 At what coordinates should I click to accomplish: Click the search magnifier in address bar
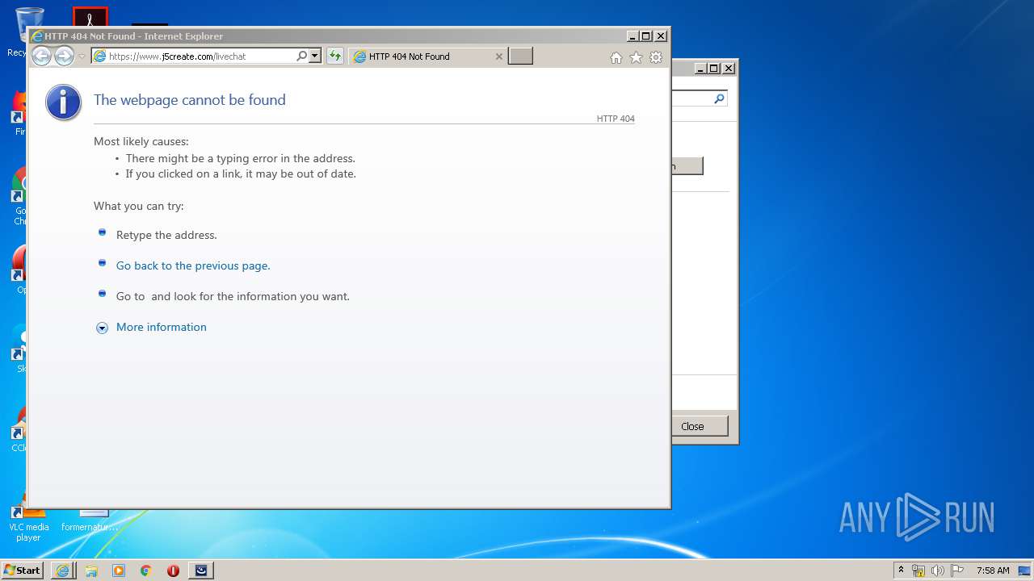pyautogui.click(x=301, y=56)
